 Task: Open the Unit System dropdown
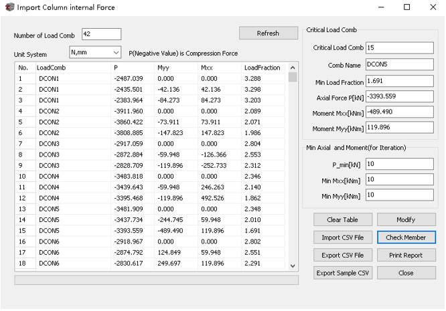[95, 52]
